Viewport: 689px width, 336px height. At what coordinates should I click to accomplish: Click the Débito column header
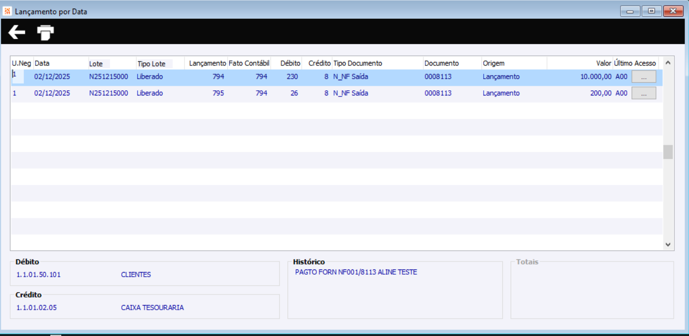coord(291,63)
